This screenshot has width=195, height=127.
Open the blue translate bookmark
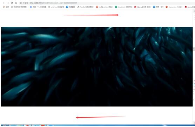[x=70, y=7]
